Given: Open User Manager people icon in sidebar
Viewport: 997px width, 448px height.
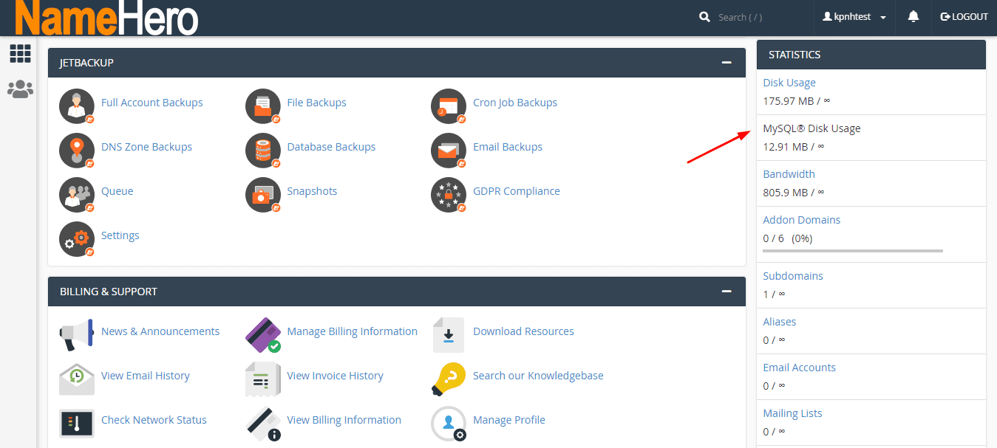Looking at the screenshot, I should (20, 89).
